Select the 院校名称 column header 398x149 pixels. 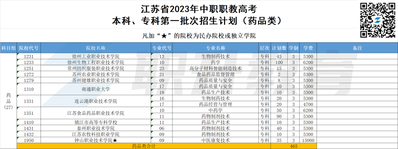(96, 47)
